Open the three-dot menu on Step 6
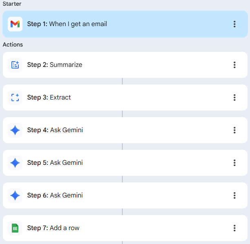Image resolution: width=250 pixels, height=244 pixels. click(x=235, y=195)
